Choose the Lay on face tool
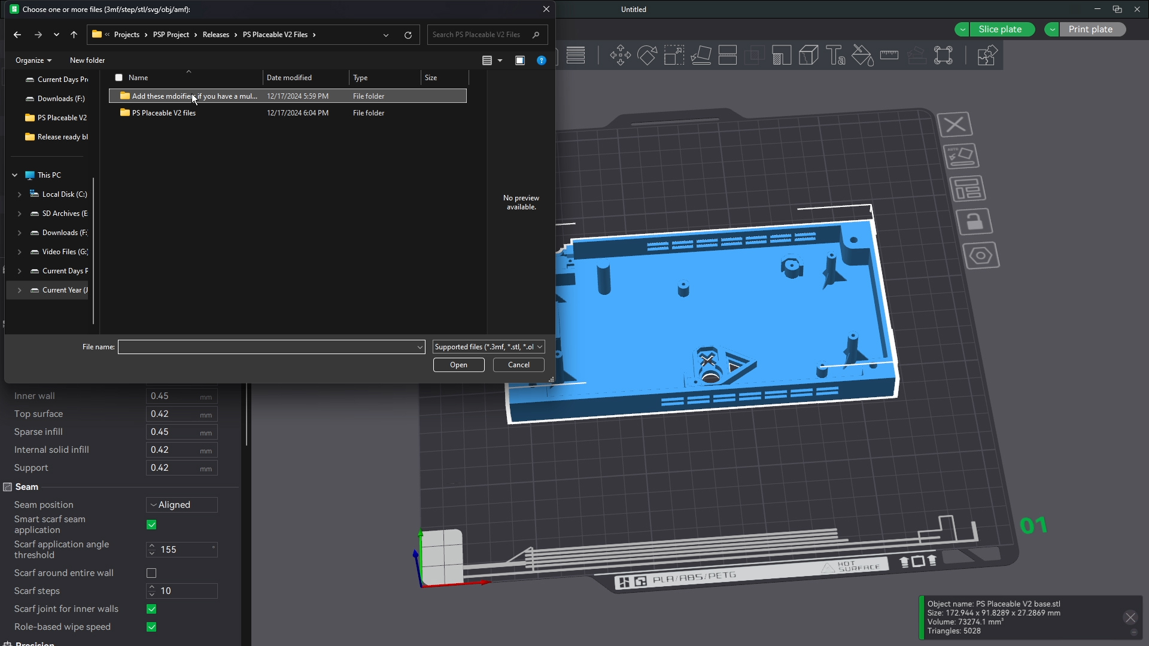This screenshot has width=1149, height=646. pos(701,56)
